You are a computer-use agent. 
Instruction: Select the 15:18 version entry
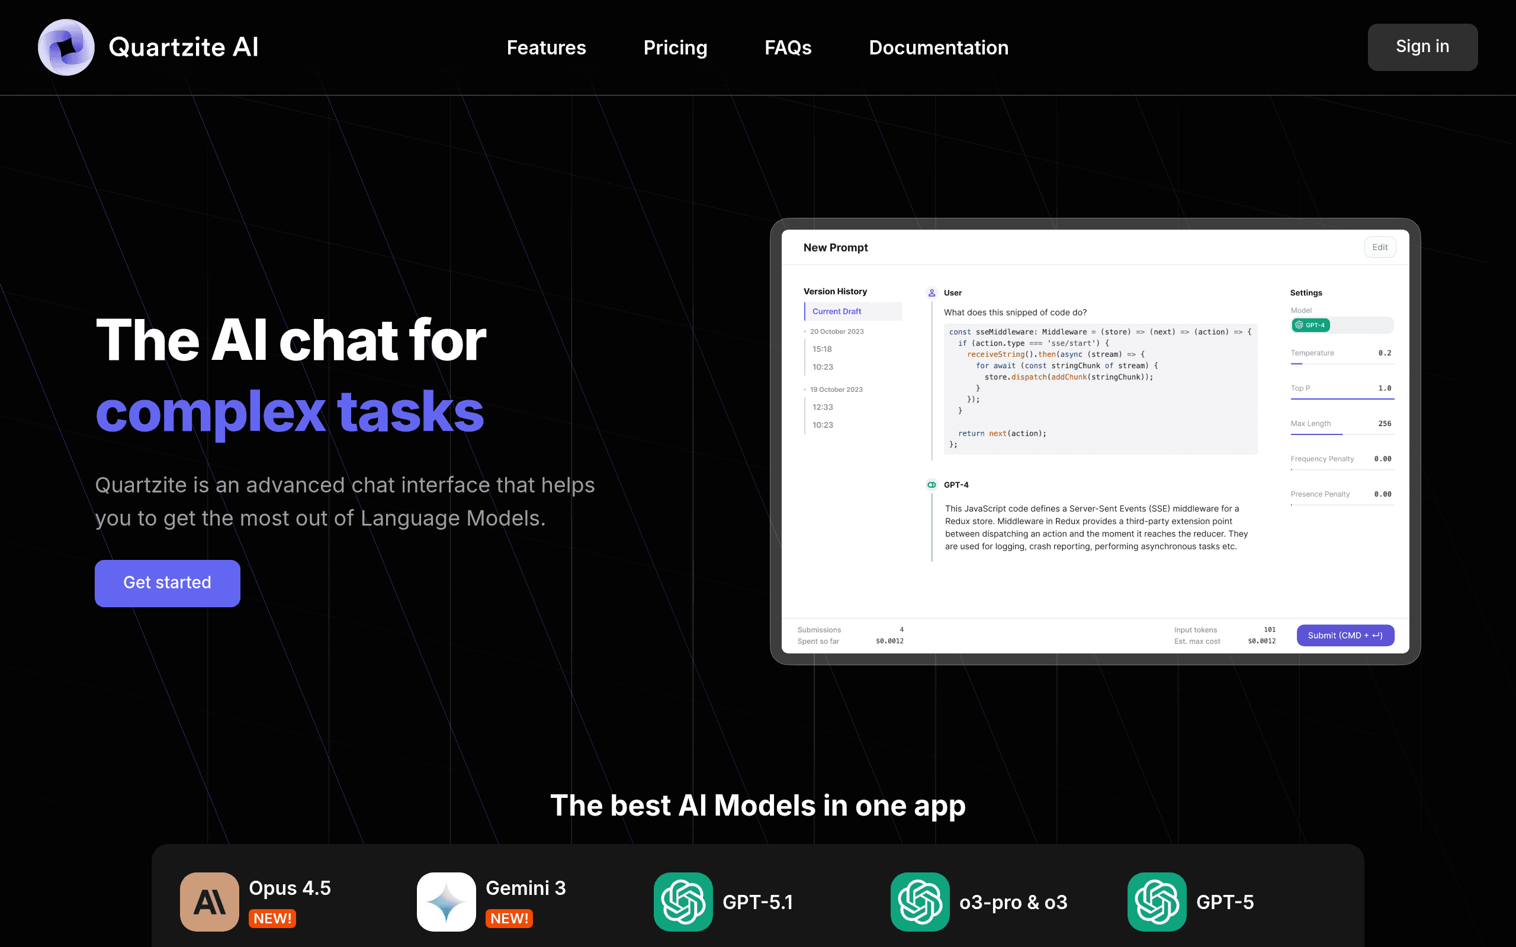pyautogui.click(x=822, y=349)
